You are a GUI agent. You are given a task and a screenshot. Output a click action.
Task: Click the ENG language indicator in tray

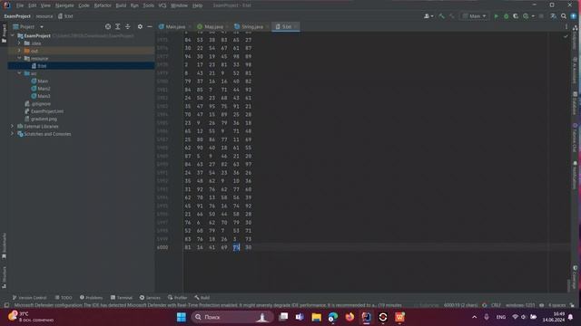point(501,317)
